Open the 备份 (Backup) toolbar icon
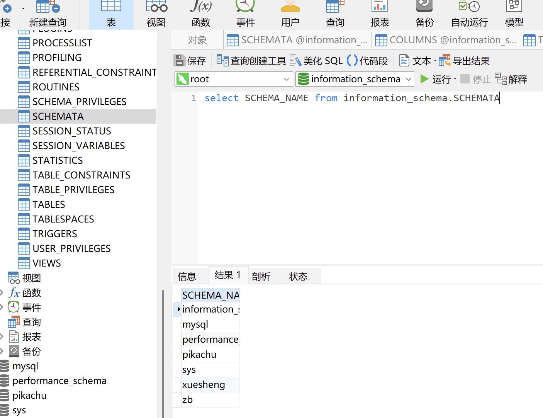The width and height of the screenshot is (543, 418). click(x=424, y=14)
